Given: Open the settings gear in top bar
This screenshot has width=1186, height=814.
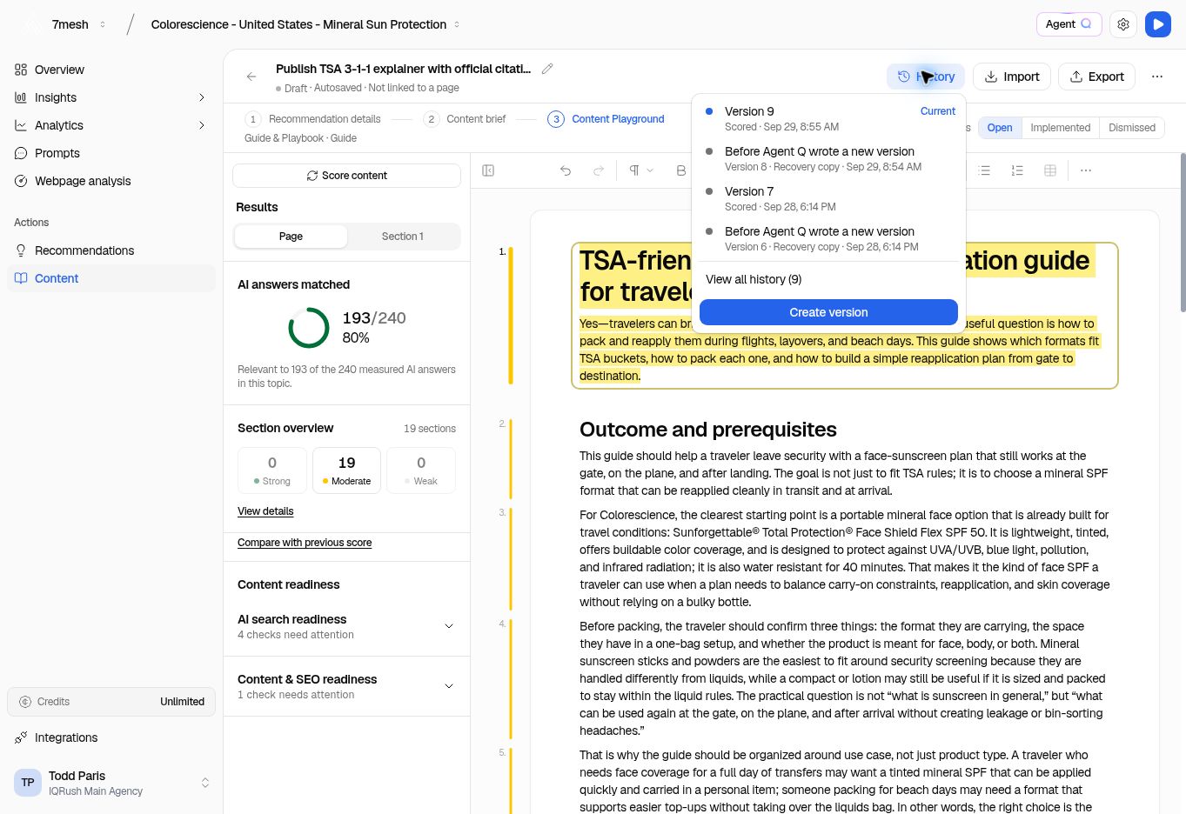Looking at the screenshot, I should [1123, 24].
